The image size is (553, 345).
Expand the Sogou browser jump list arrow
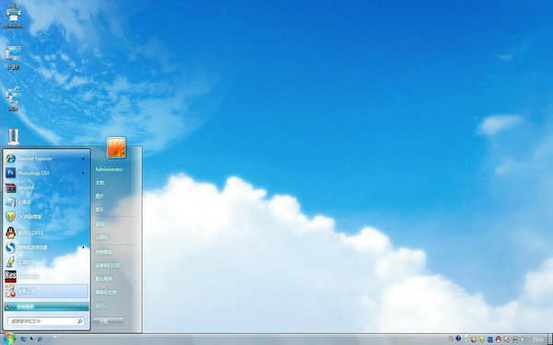[x=83, y=247]
